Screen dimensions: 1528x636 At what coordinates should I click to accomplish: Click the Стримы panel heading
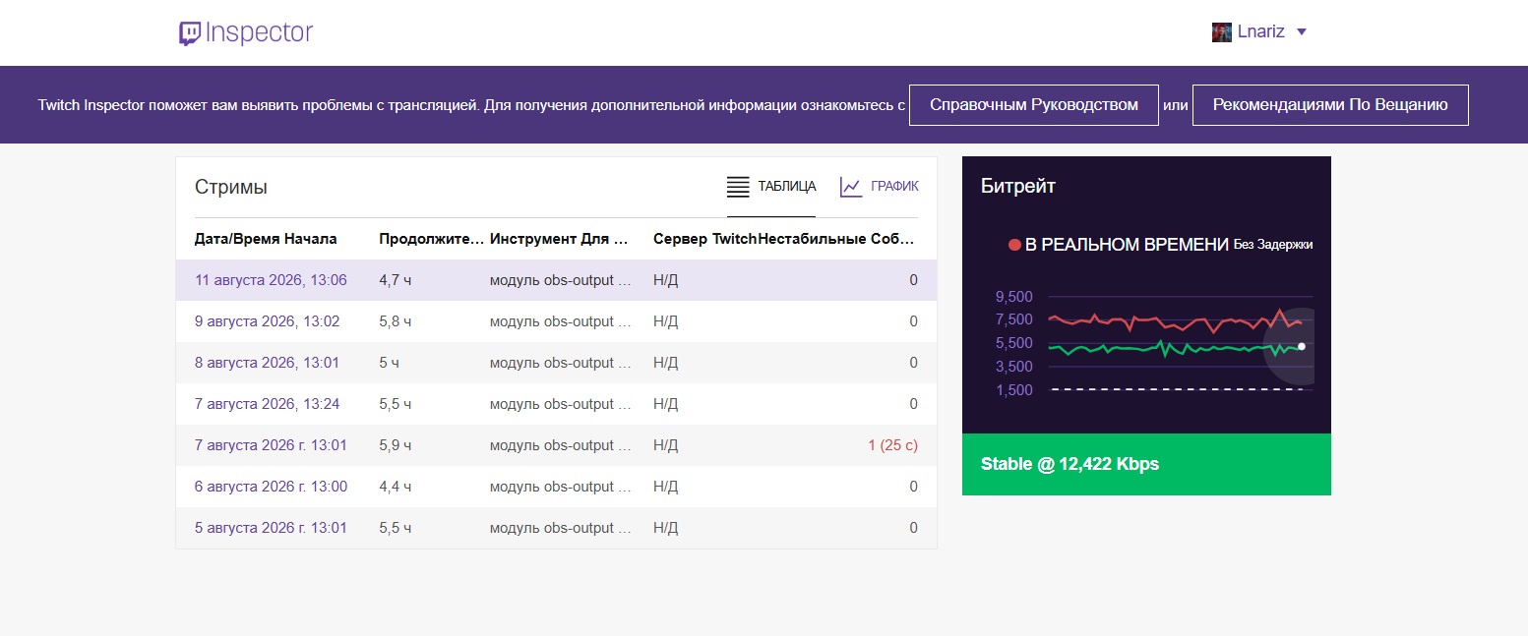click(231, 187)
